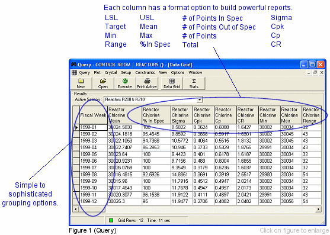
Task: Switch to the Data Grid view icon
Action: [x=172, y=81]
